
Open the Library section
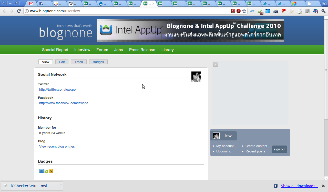click(168, 50)
